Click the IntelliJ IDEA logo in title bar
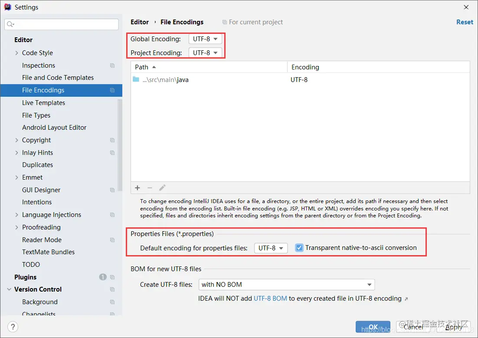 click(x=7, y=7)
